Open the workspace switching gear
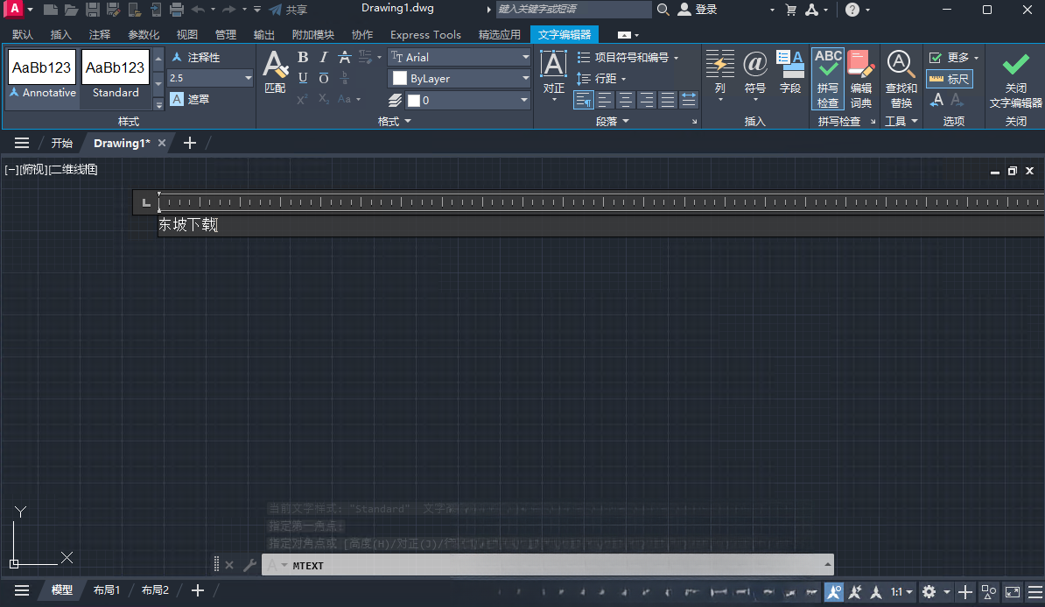Viewport: 1045px width, 607px height. coord(929,591)
